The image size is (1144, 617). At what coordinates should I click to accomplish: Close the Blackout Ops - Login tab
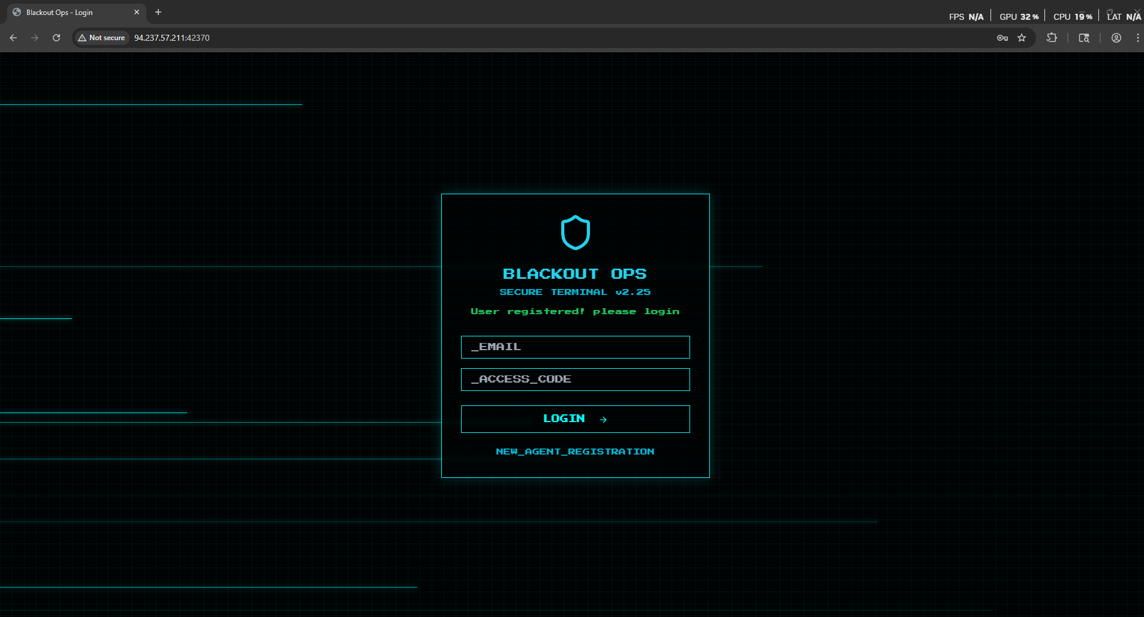tap(137, 12)
